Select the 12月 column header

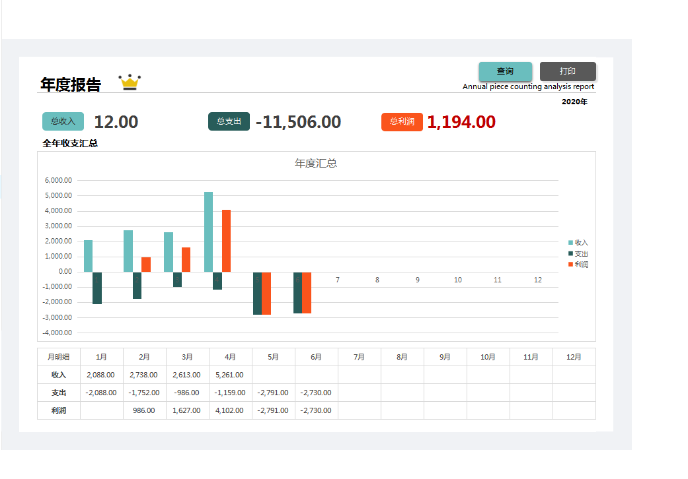click(x=574, y=357)
